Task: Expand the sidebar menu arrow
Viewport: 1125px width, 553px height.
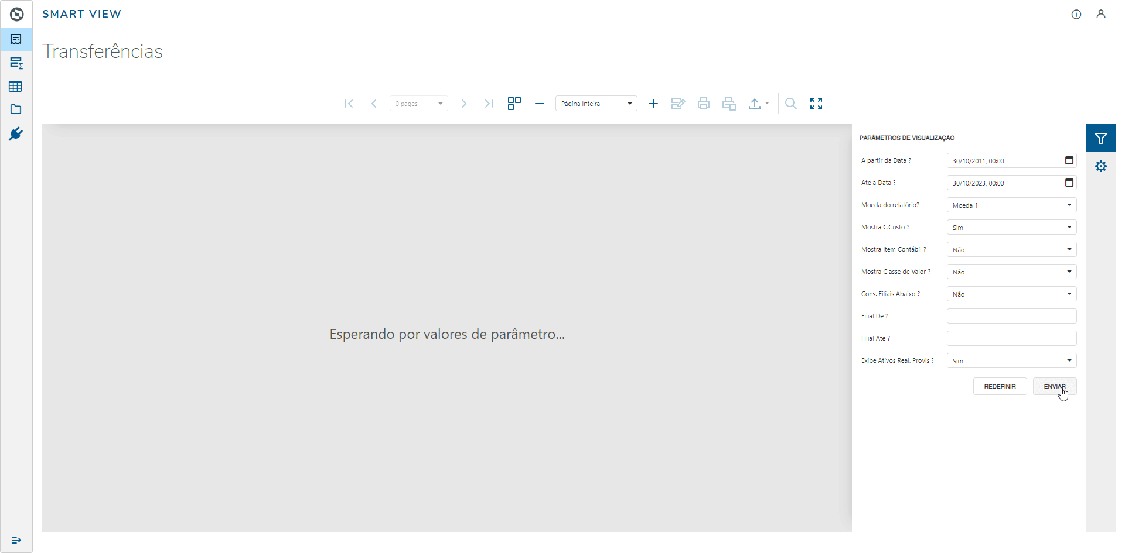Action: point(16,540)
